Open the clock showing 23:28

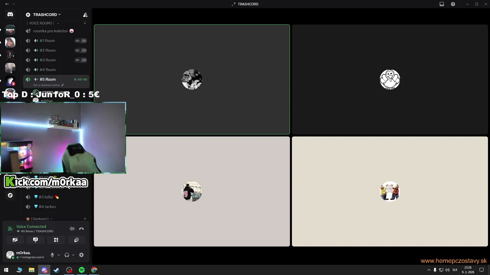pyautogui.click(x=468, y=270)
